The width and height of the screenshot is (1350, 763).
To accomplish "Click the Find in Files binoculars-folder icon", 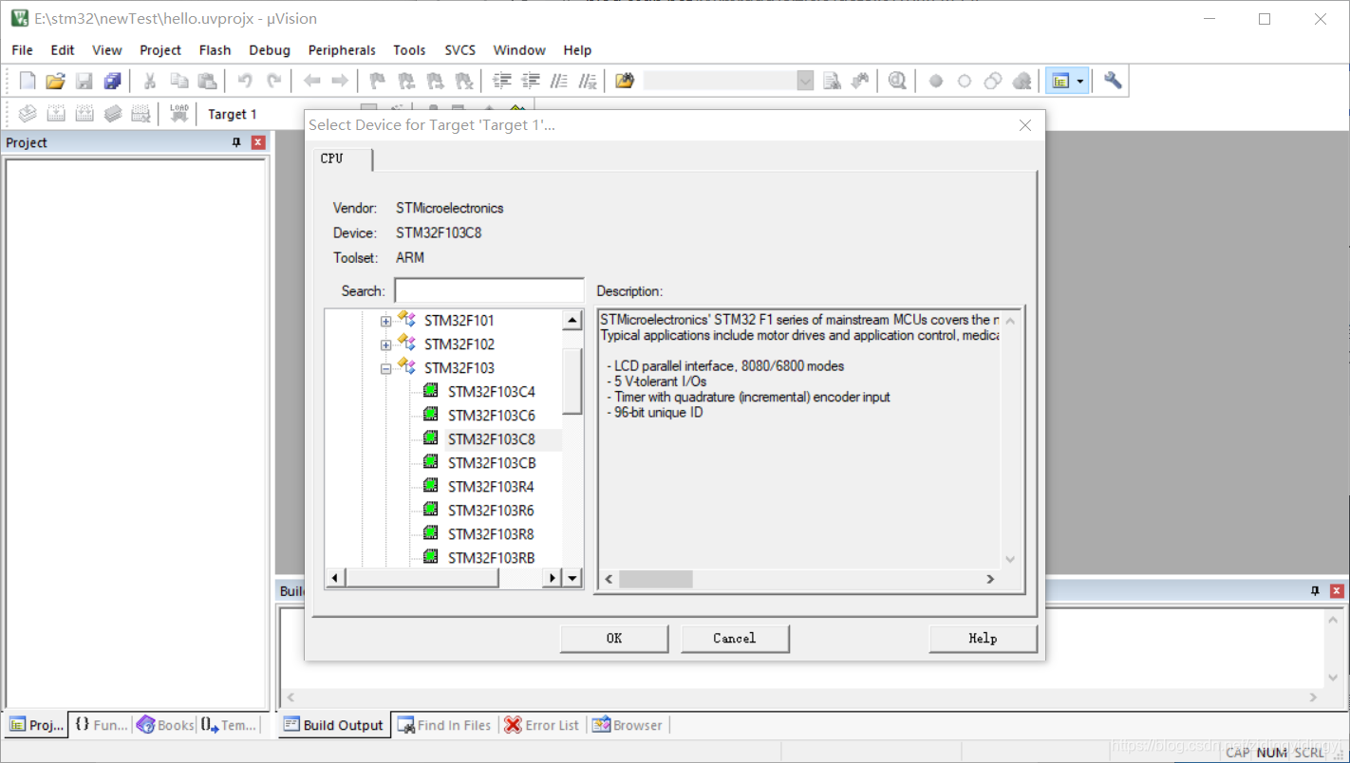I will [x=625, y=81].
